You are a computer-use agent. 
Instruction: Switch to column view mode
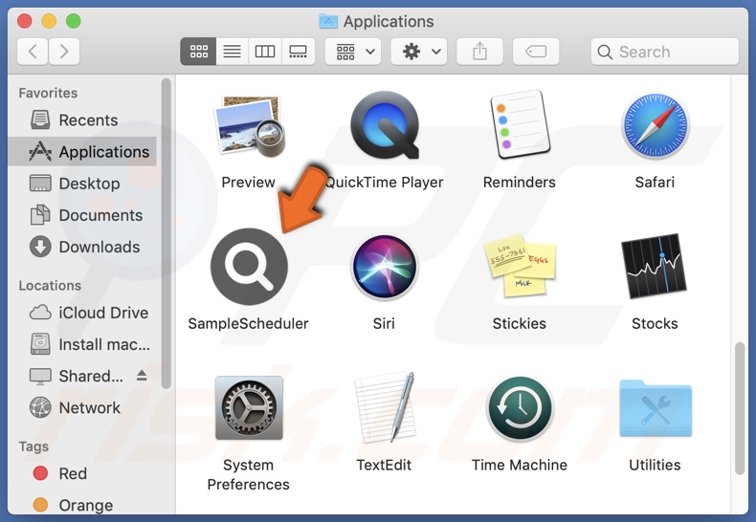click(x=265, y=52)
